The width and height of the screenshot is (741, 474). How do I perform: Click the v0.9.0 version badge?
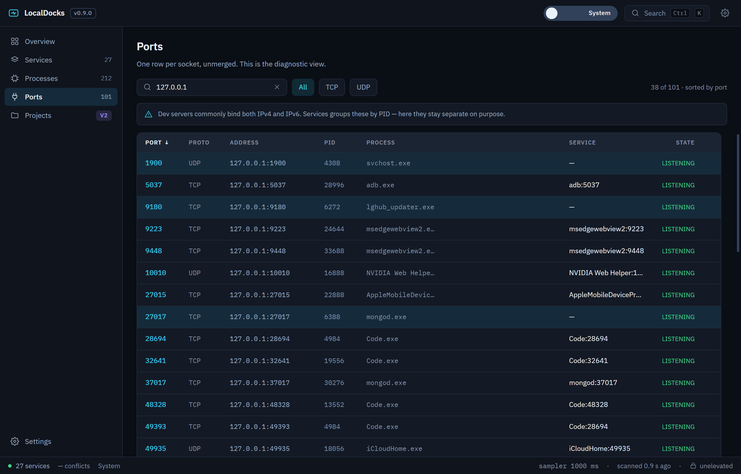[x=83, y=13]
